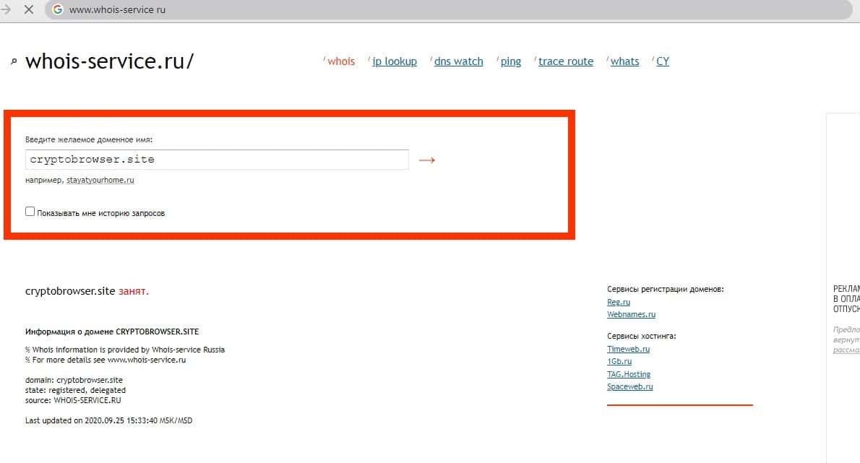Submit the domain query with red arrow
This screenshot has width=860, height=463.
click(426, 160)
